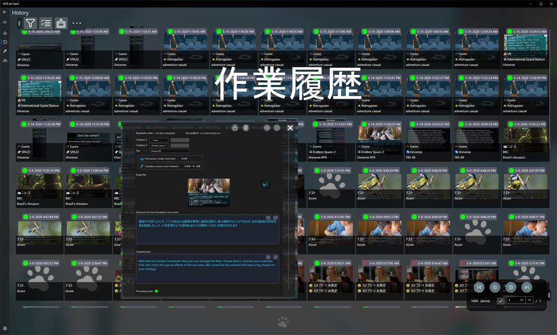Screen dimensions: 557x335
Task: Toggle the checkbox beside 1000 items
Action: tap(501, 300)
